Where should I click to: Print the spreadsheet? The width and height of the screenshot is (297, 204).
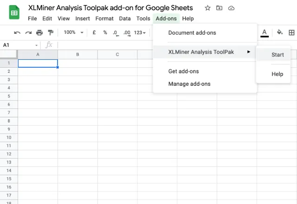(39, 33)
